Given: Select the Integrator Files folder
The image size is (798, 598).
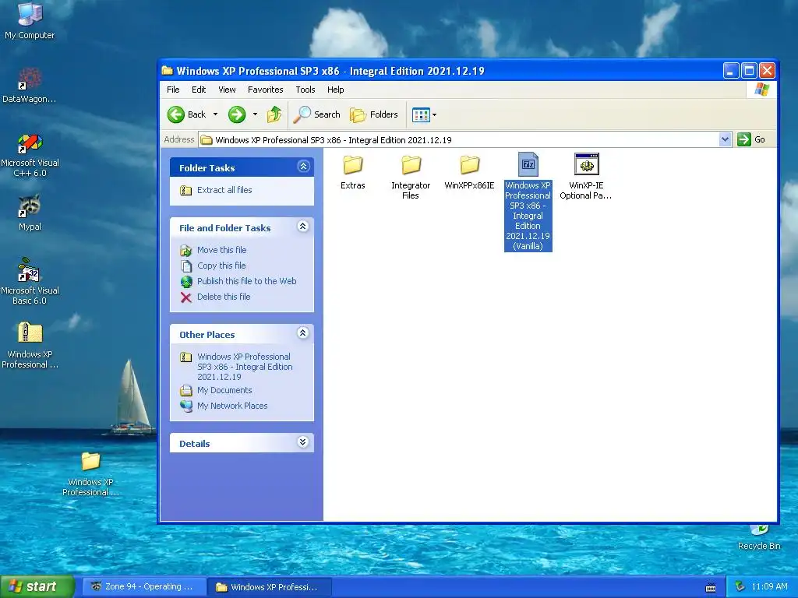Looking at the screenshot, I should point(411,177).
